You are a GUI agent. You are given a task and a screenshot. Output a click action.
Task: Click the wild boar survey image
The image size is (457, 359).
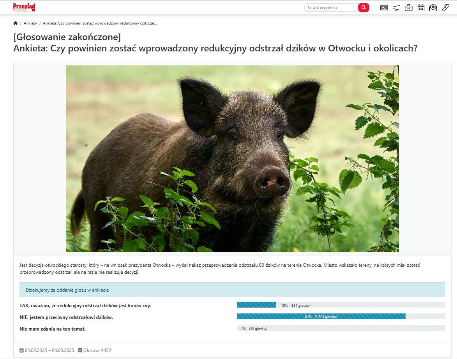click(x=232, y=159)
